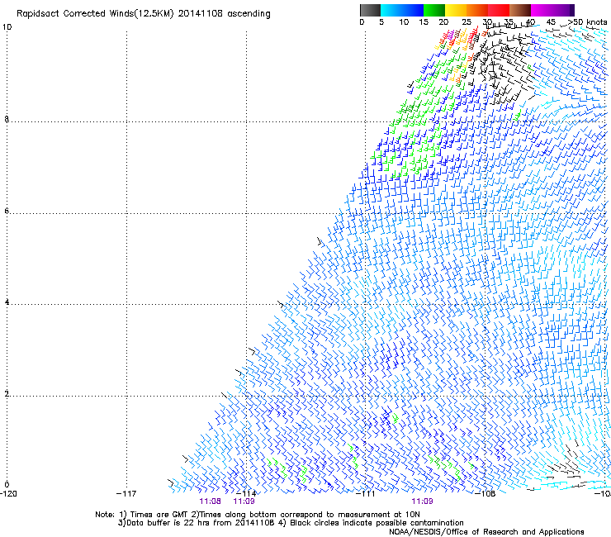Viewport: 611px width, 537px height.
Task: Click the dark purple 45–50 knots segment
Action: [563, 10]
